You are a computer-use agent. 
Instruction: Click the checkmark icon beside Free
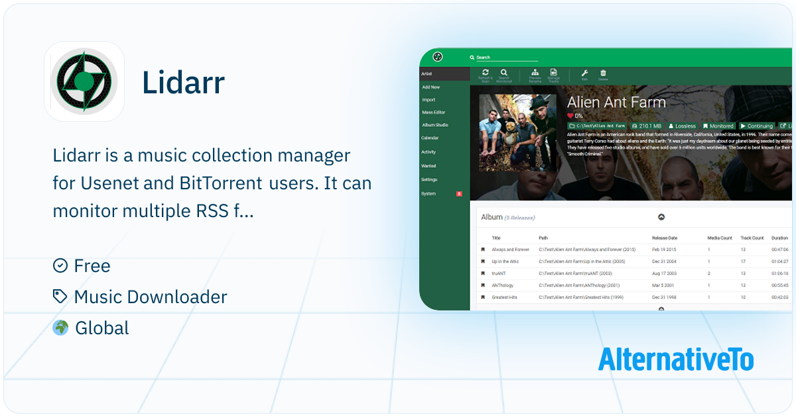60,265
